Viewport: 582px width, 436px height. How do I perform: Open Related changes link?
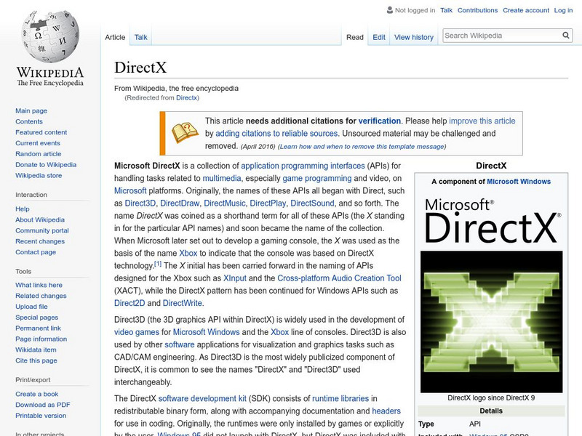point(41,296)
